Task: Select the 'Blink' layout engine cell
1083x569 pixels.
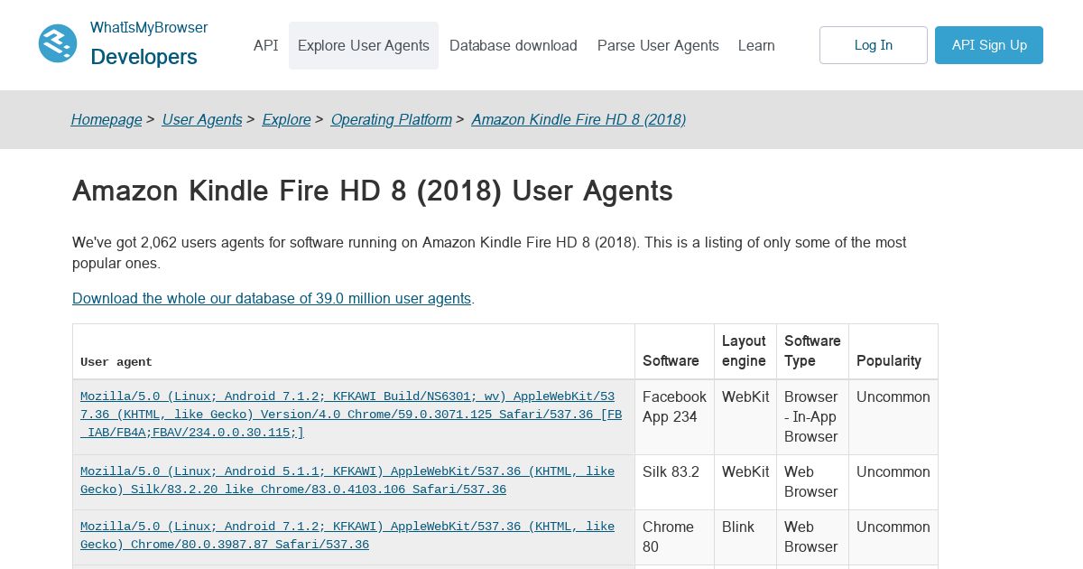Action: 745,537
